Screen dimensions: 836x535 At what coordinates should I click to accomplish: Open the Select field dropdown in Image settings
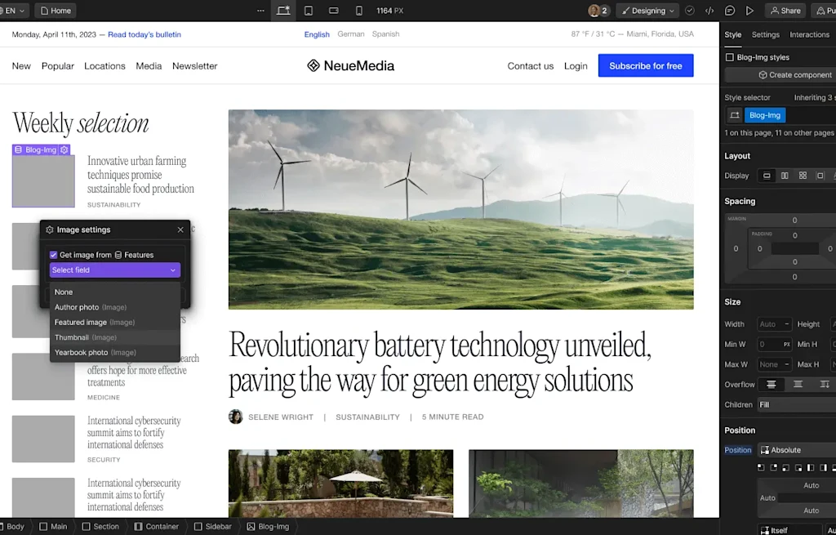[114, 270]
